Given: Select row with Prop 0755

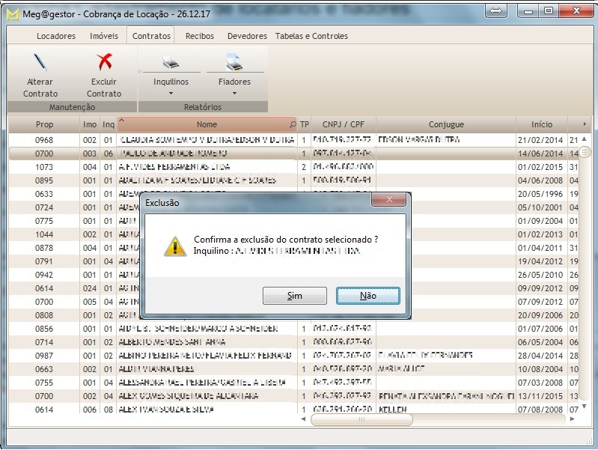Looking at the screenshot, I should pos(293,383).
